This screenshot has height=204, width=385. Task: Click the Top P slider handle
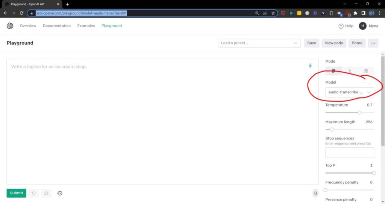coord(374,173)
